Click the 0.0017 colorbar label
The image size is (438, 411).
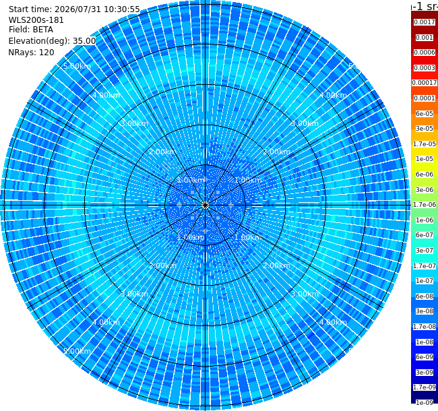425,22
